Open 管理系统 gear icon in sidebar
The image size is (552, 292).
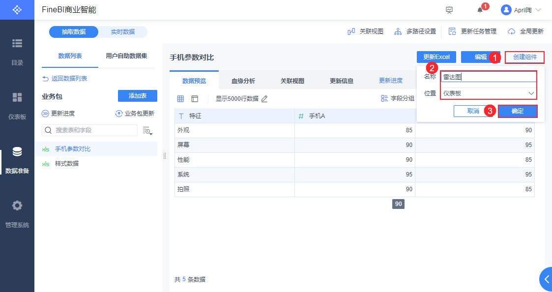pos(17,205)
